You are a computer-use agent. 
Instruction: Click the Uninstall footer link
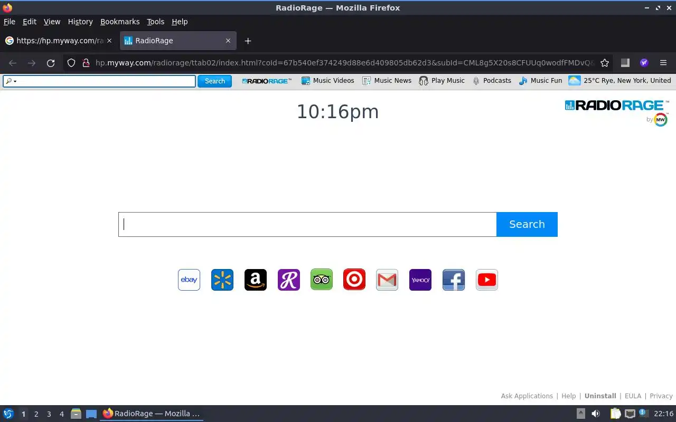tap(600, 396)
